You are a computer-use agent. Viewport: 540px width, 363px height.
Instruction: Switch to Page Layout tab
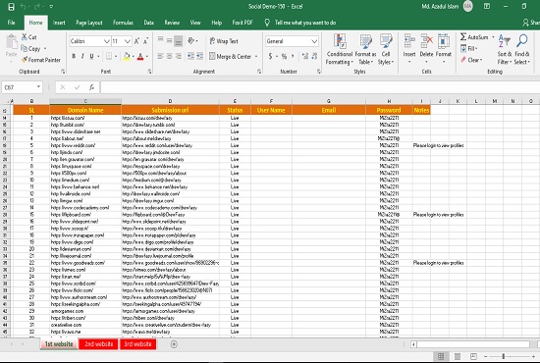89,23
